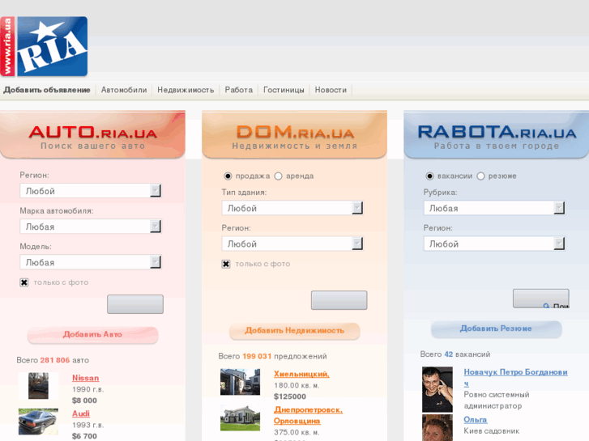The image size is (589, 441).
Task: Expand the Марка автомобиля dropdown
Action: [91, 227]
